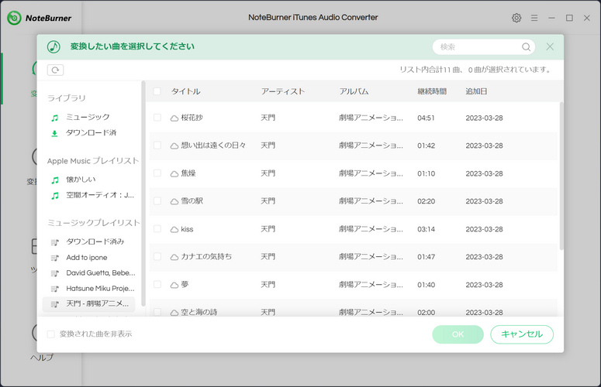This screenshot has width=601, height=387.
Task: Open the David Guetta, Bebe playlist
Action: coord(100,272)
